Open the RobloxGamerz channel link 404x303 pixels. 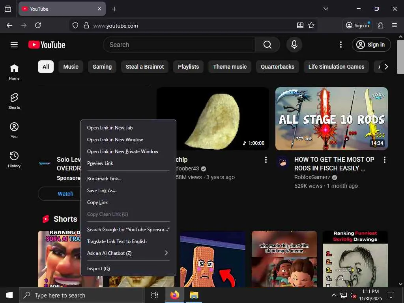click(x=312, y=177)
